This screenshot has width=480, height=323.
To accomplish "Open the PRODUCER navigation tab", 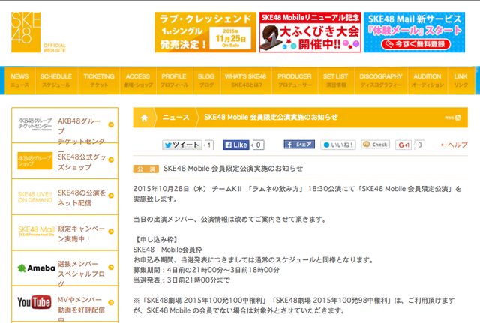I will pos(295,80).
